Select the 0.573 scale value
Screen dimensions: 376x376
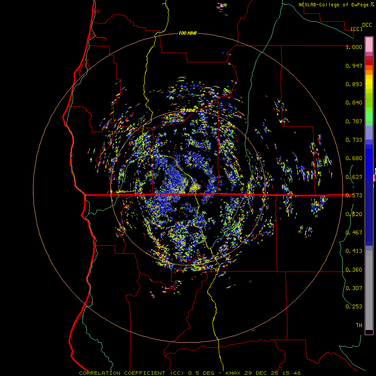354,196
